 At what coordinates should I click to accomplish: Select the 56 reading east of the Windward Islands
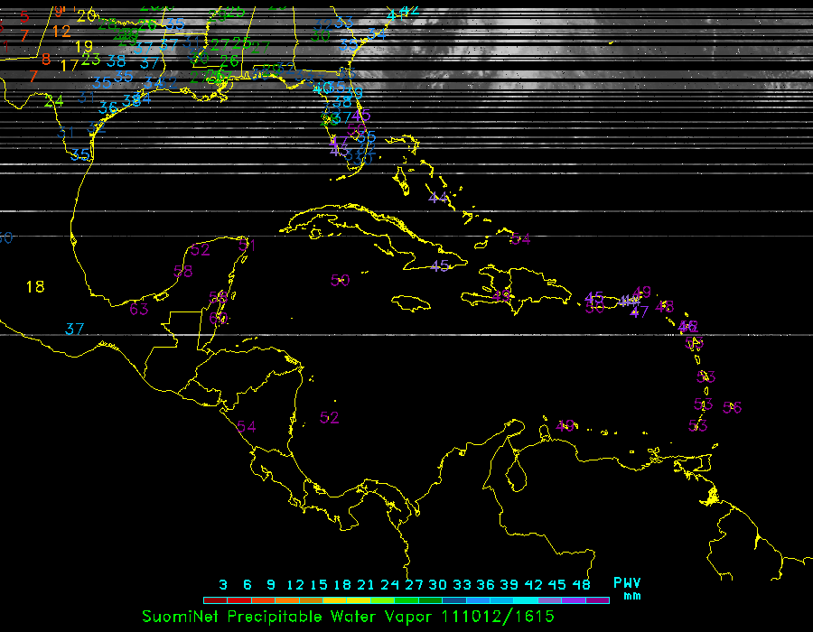pos(732,407)
